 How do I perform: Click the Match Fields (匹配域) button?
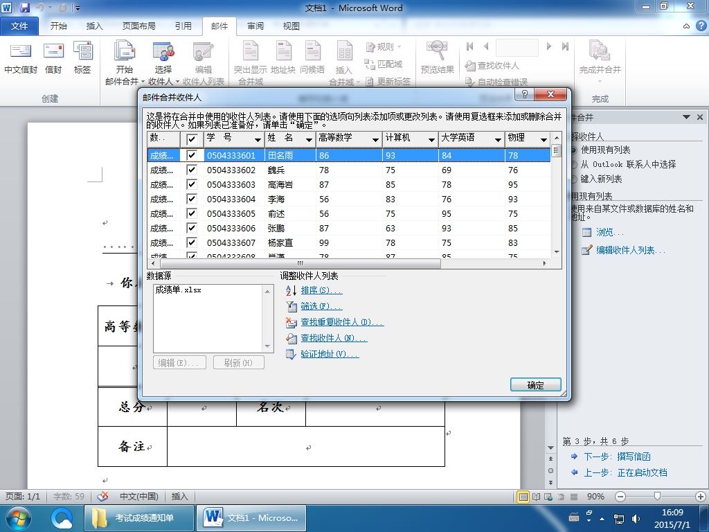pos(384,64)
